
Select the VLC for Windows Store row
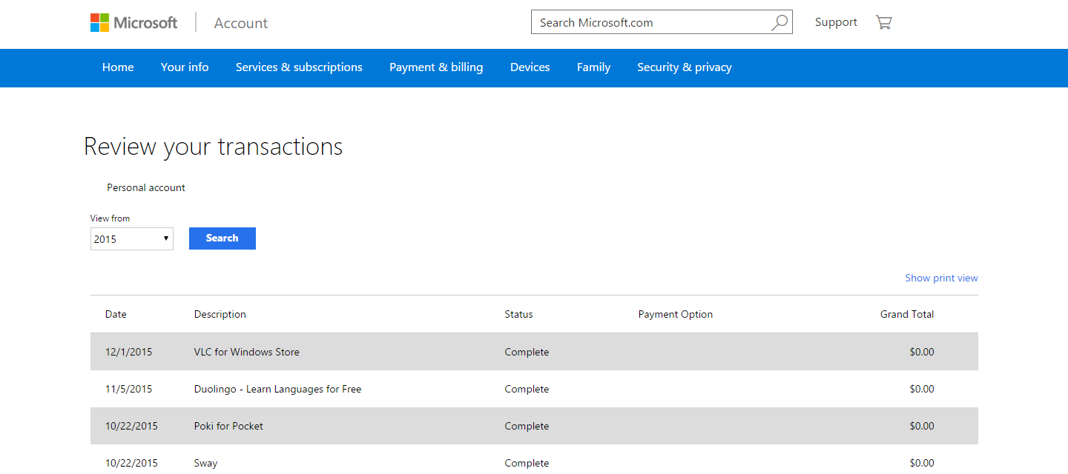click(x=534, y=352)
